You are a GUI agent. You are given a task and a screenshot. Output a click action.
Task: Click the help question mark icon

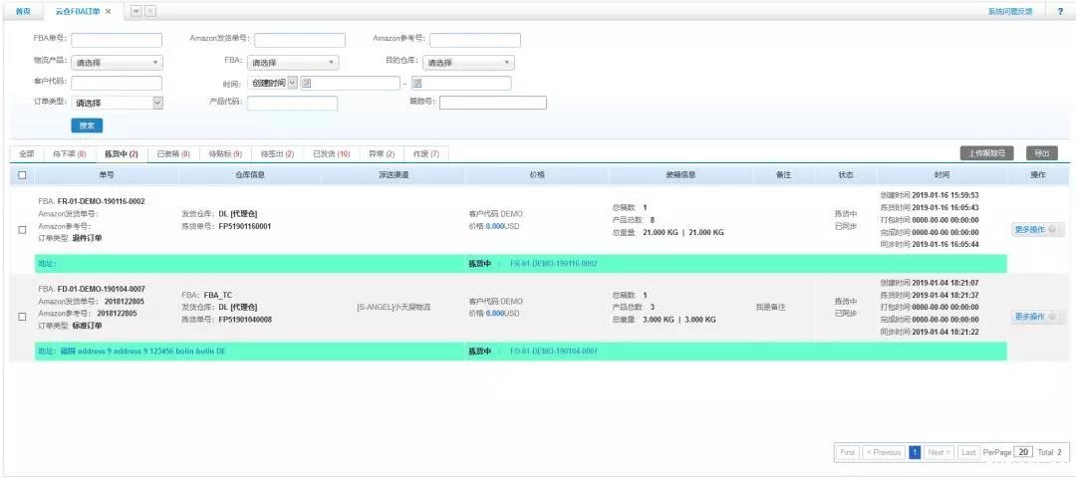[1059, 11]
